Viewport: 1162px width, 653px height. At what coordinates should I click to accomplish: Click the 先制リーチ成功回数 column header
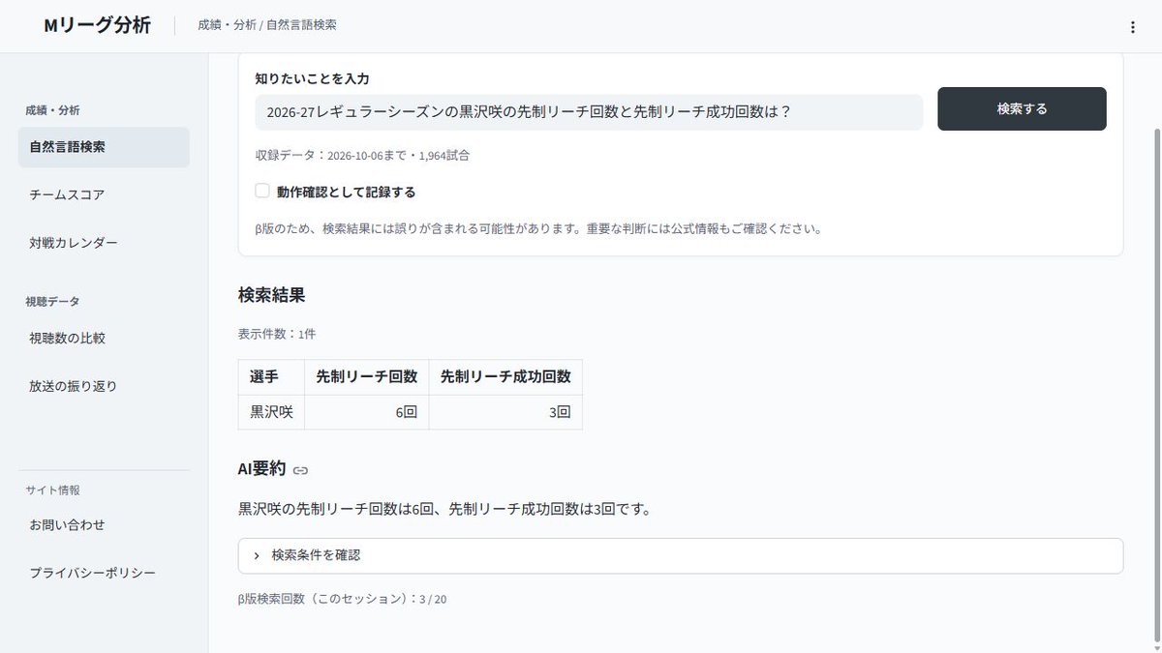point(505,377)
